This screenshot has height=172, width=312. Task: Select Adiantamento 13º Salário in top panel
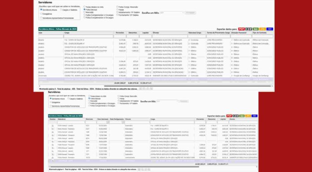click(x=117, y=12)
